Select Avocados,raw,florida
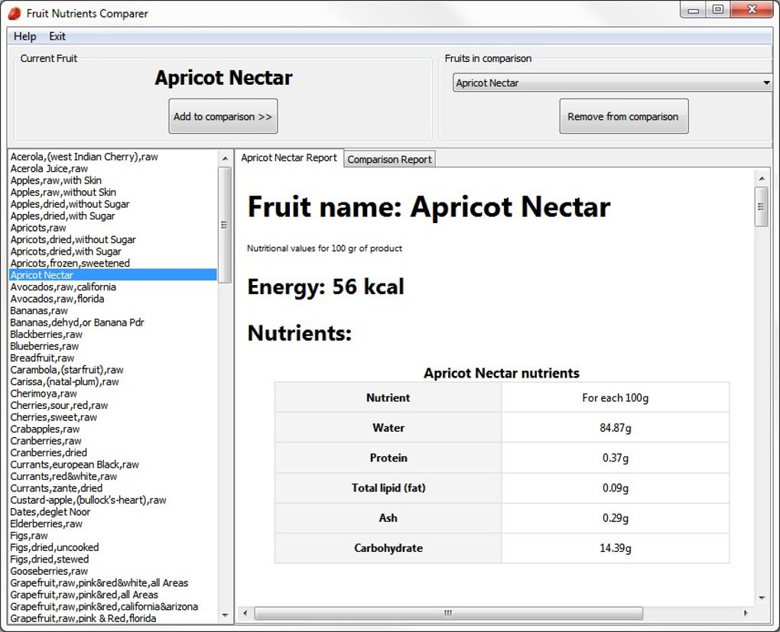Screen dimensions: 780x632 point(113,299)
